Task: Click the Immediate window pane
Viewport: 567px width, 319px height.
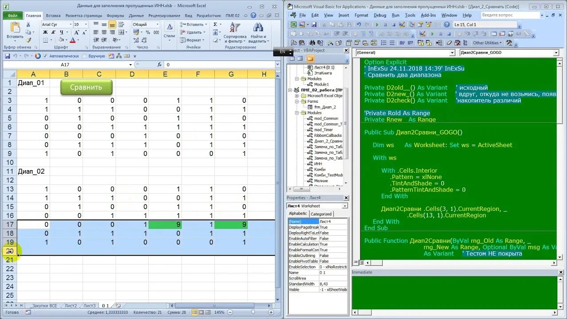Action: pos(454,292)
